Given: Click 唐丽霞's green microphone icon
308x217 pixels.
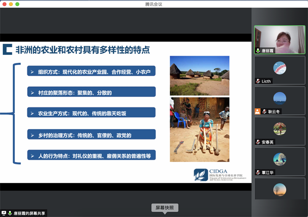Looking at the screenshot, I should 258,50.
